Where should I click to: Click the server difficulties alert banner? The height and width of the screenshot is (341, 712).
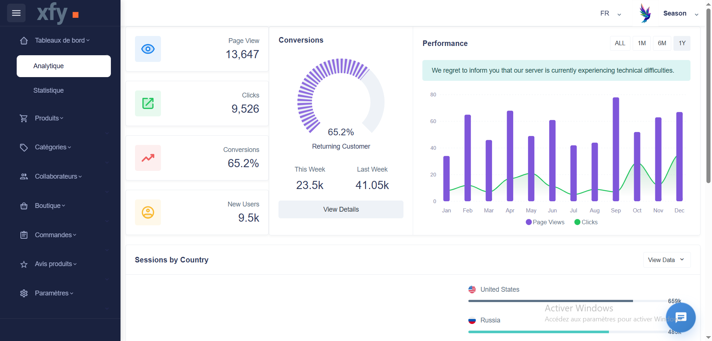556,70
